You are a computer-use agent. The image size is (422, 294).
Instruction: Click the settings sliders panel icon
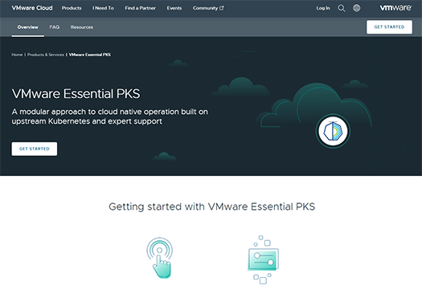pyautogui.click(x=263, y=259)
